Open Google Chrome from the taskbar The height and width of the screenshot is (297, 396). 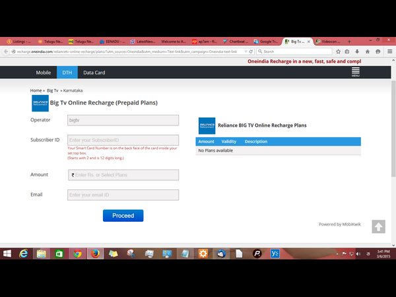[77, 253]
